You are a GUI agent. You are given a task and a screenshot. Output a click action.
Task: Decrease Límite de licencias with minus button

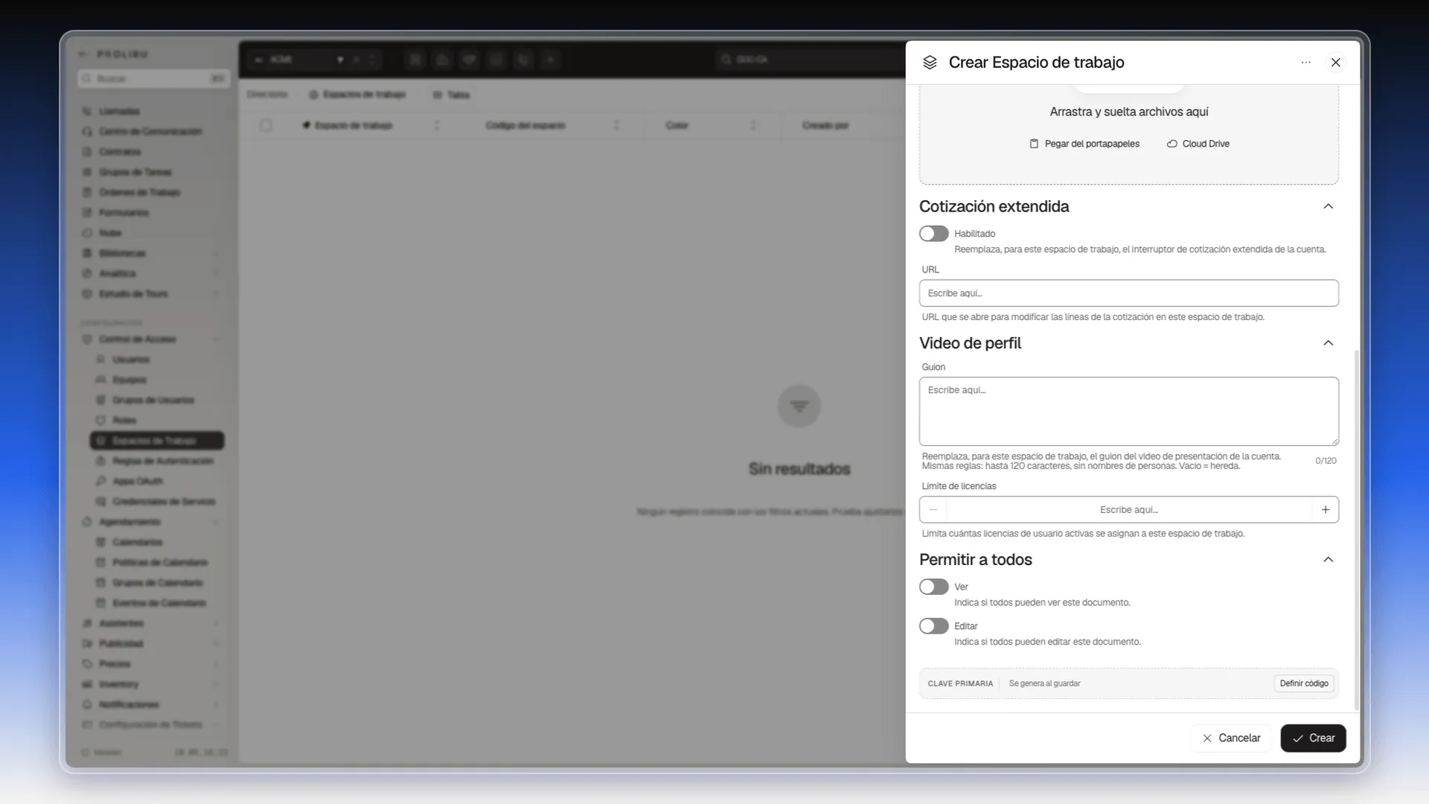pos(933,510)
